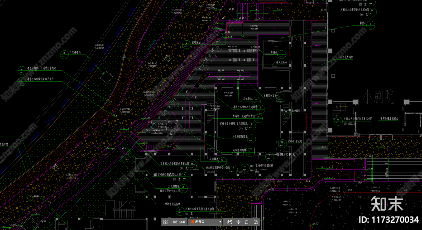
Task: Click 透水砼路面接沥青路平道牙 annotation
Action: [x=40, y=79]
